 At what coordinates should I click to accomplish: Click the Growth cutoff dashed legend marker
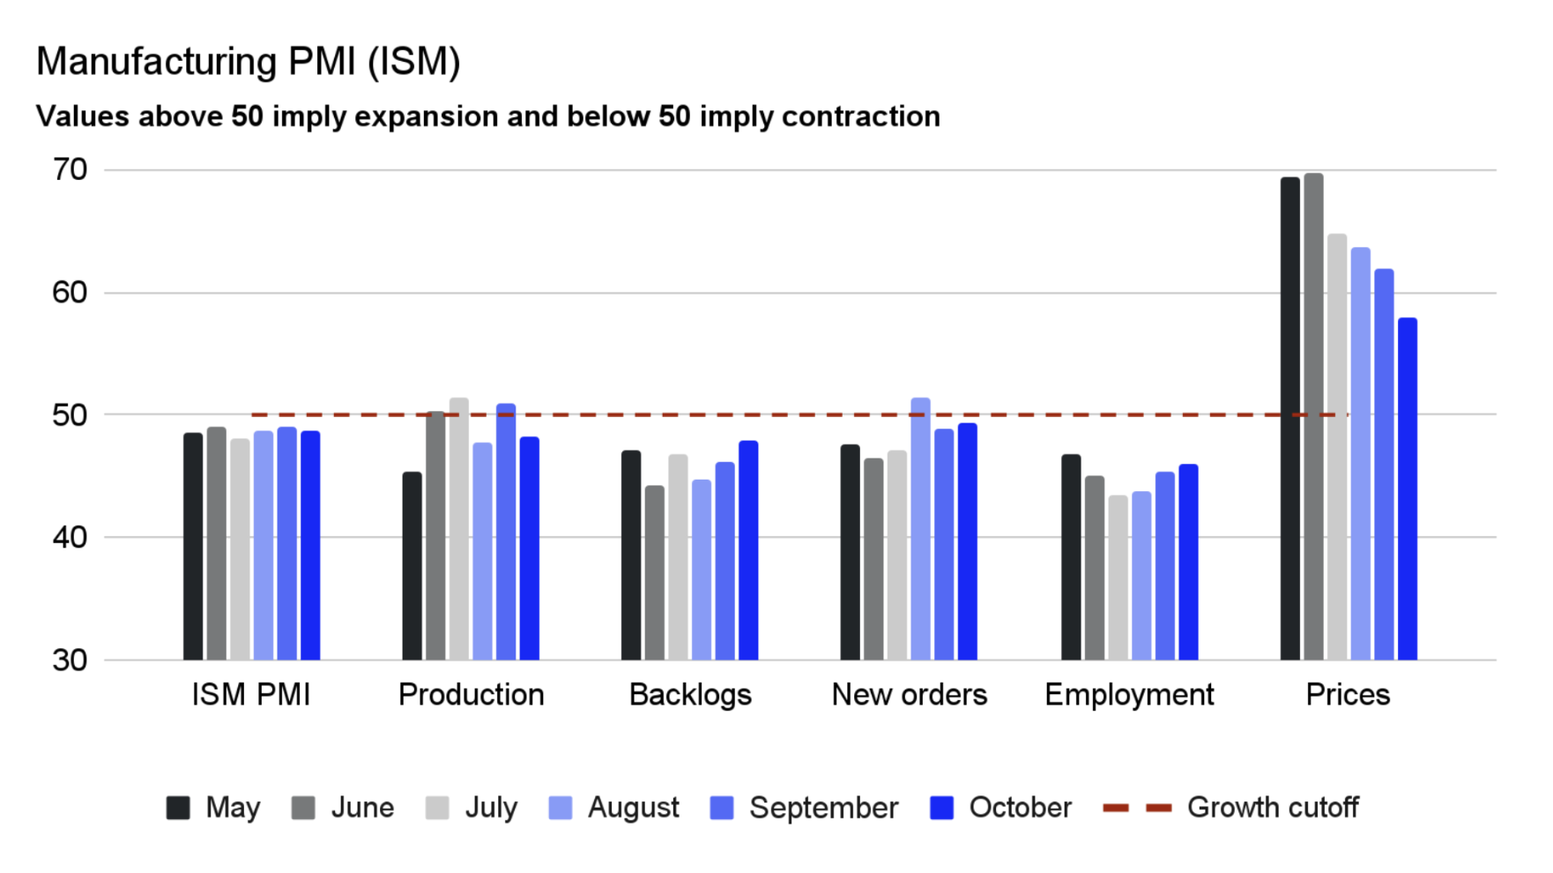1137,808
